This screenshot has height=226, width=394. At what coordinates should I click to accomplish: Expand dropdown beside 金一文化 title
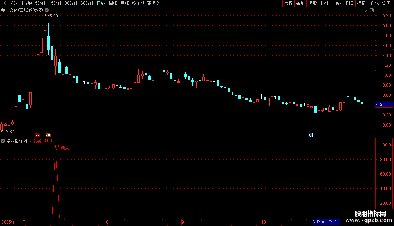click(x=47, y=10)
